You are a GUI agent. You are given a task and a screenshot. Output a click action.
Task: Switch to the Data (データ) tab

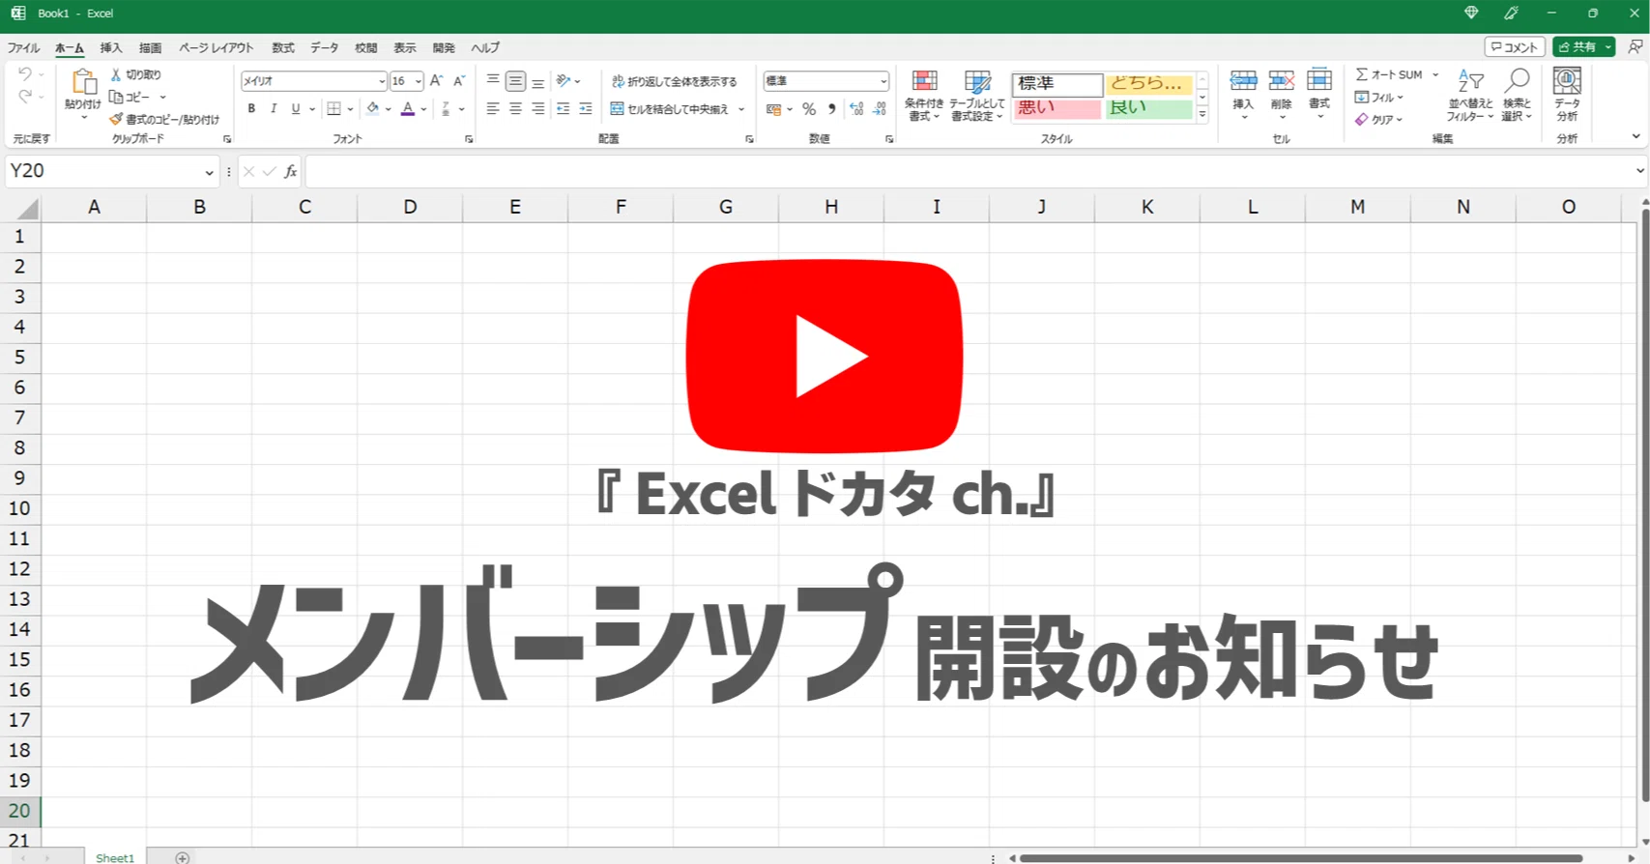[325, 47]
